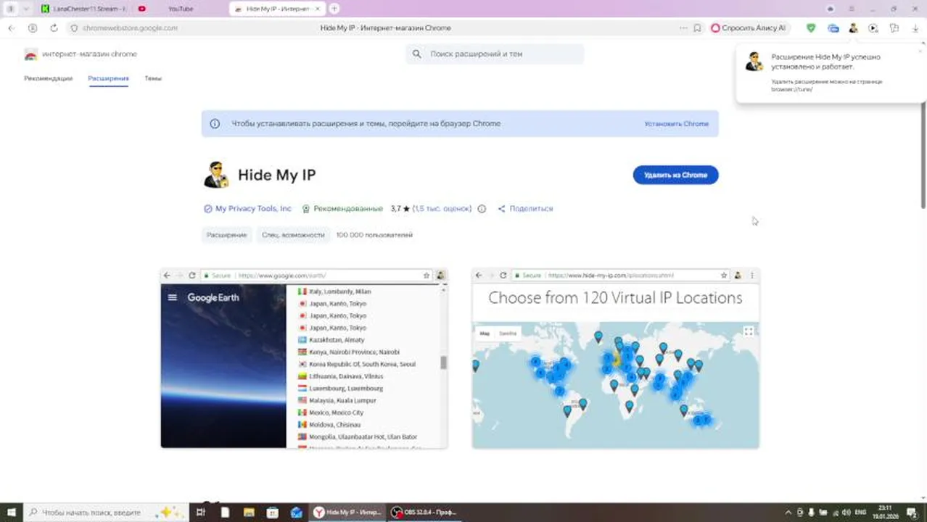
Task: Click the 100 000 пользователей text
Action: pyautogui.click(x=374, y=235)
